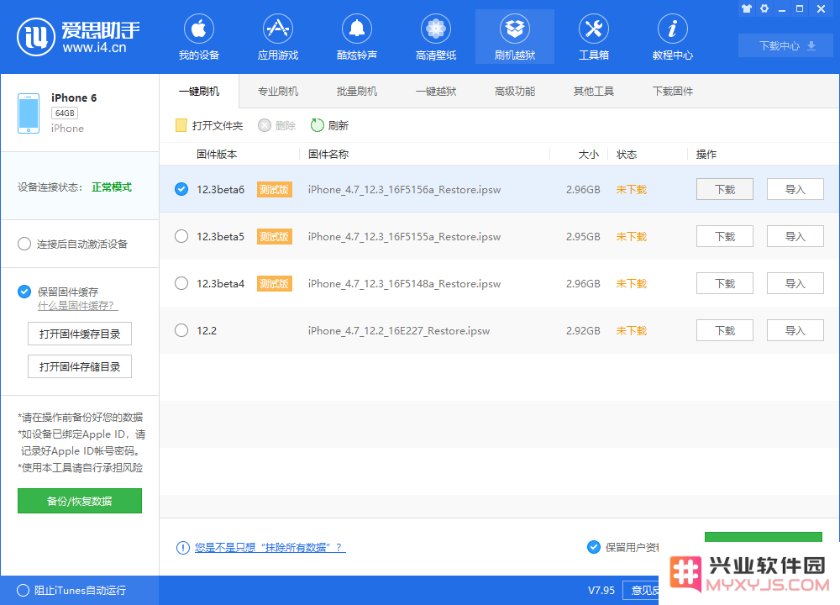Click the info icon beside 抹除所有数据 link

coord(182,548)
